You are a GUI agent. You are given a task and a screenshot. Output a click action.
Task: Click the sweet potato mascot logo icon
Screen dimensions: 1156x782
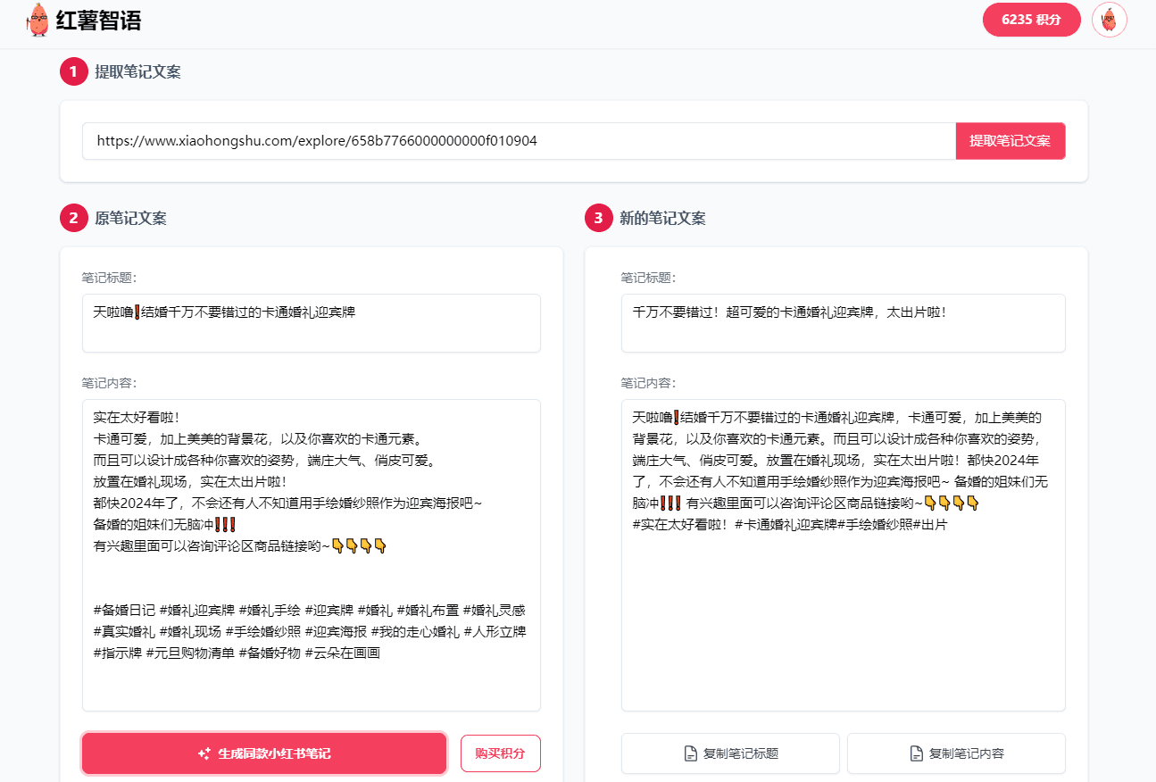[37, 19]
